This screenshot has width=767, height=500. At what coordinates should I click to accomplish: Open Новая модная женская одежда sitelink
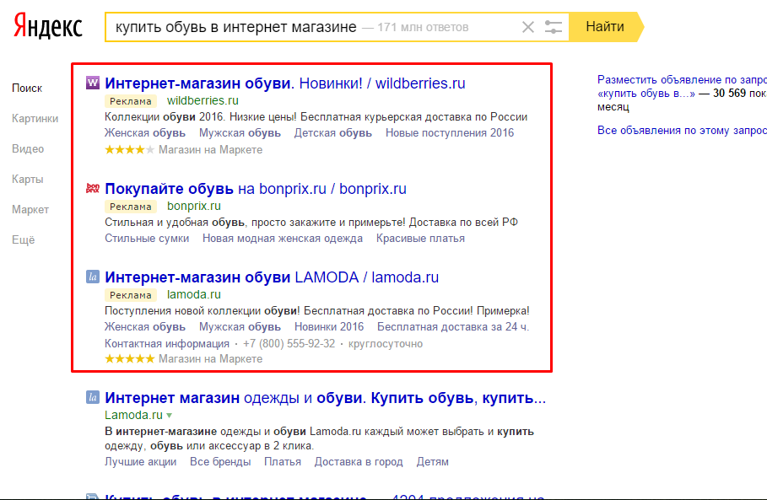pyautogui.click(x=282, y=239)
